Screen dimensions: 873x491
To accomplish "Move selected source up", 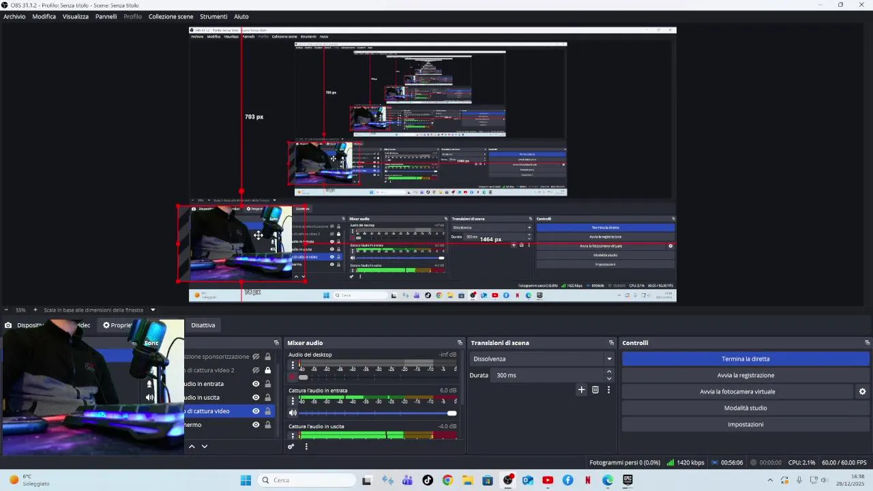I will tap(192, 446).
